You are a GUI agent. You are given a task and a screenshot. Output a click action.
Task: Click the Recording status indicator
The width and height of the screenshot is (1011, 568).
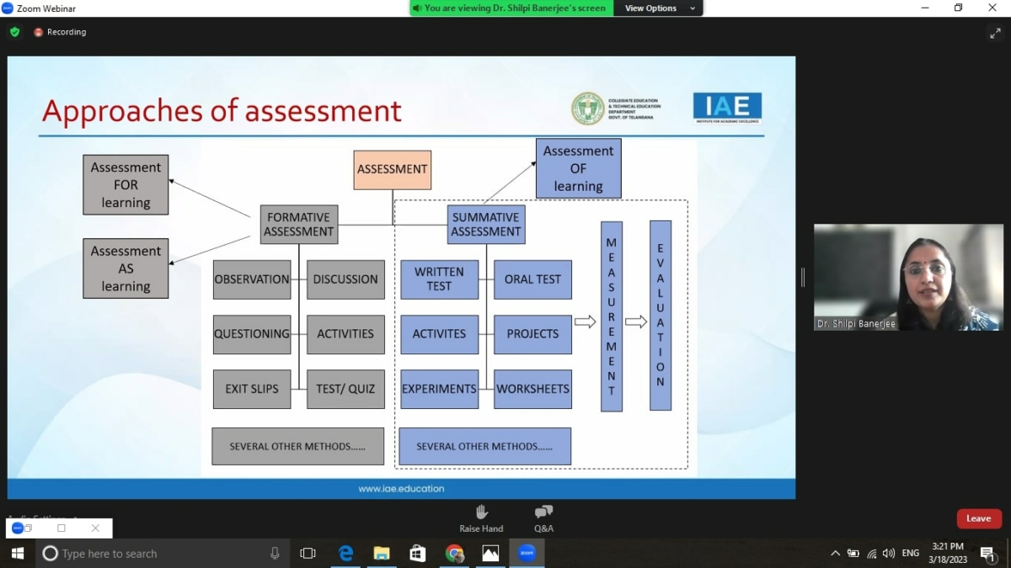(60, 32)
